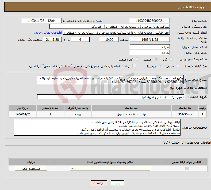Click the کد خدمت column header

tap(185, 108)
